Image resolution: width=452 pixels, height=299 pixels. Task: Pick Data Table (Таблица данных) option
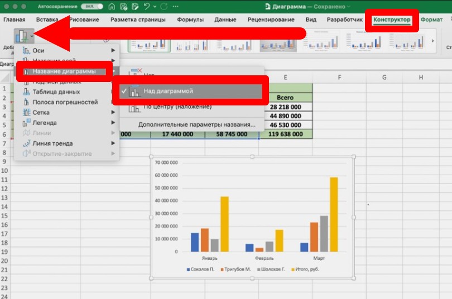click(56, 92)
